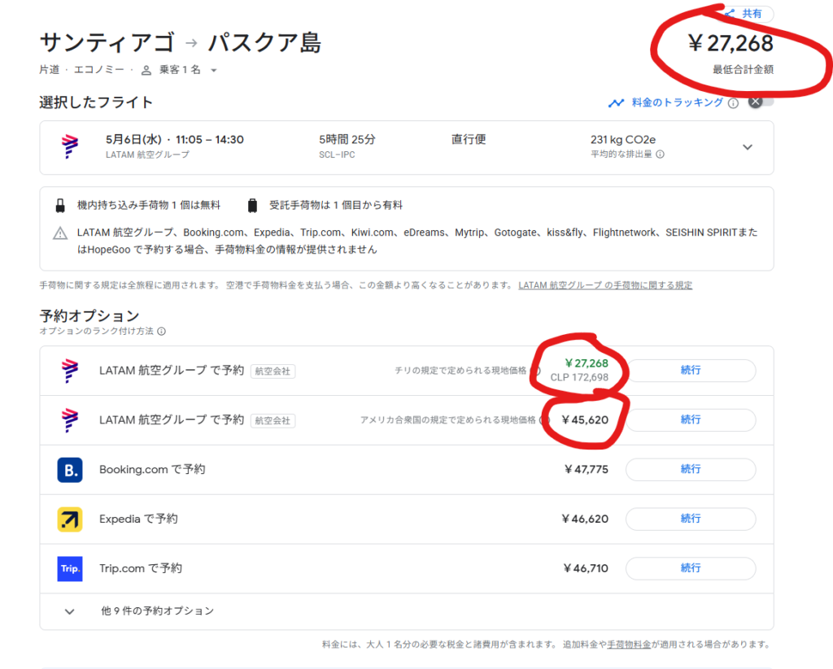Click info icon beside 料金のトラッキング
This screenshot has width=833, height=669.
733,103
